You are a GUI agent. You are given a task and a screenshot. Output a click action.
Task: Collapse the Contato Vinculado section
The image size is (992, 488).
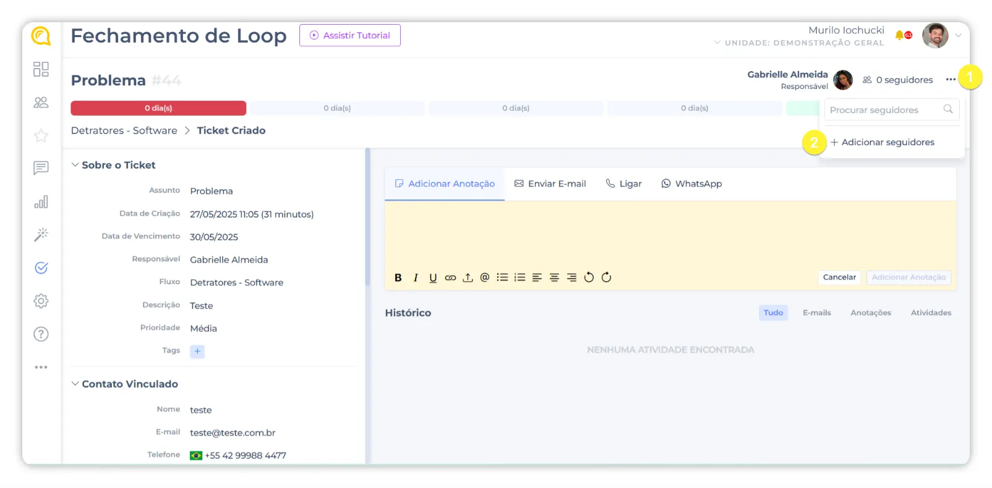coord(75,384)
